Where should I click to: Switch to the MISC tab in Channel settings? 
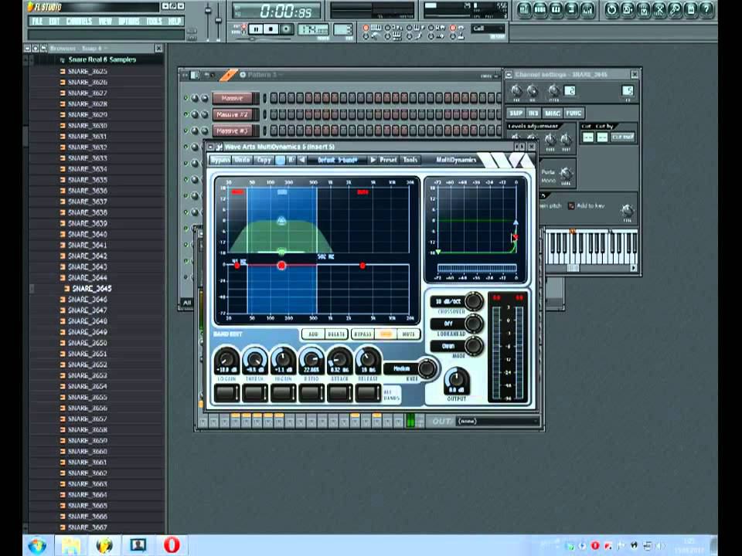click(553, 113)
